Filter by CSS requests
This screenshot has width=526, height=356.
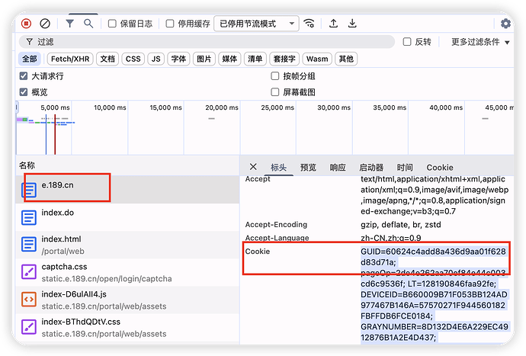coord(133,59)
